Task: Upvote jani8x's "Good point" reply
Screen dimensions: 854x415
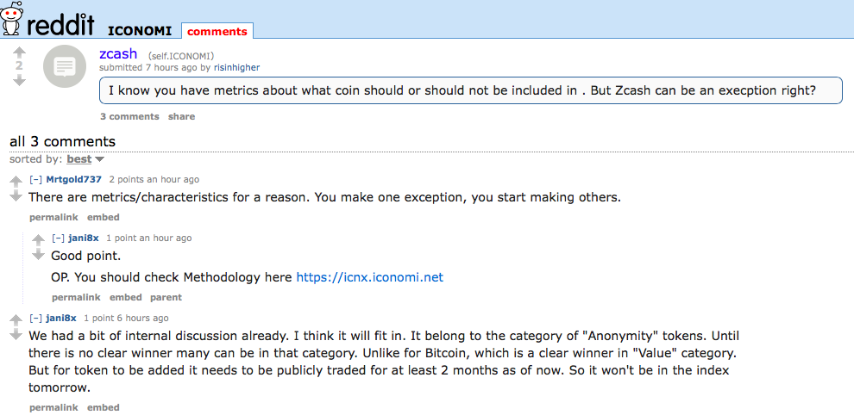Action: pos(38,240)
